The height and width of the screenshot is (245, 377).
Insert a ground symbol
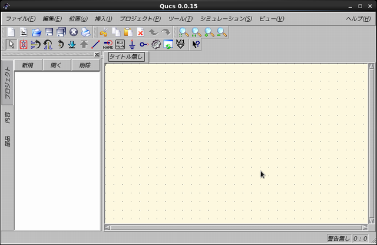click(x=132, y=44)
